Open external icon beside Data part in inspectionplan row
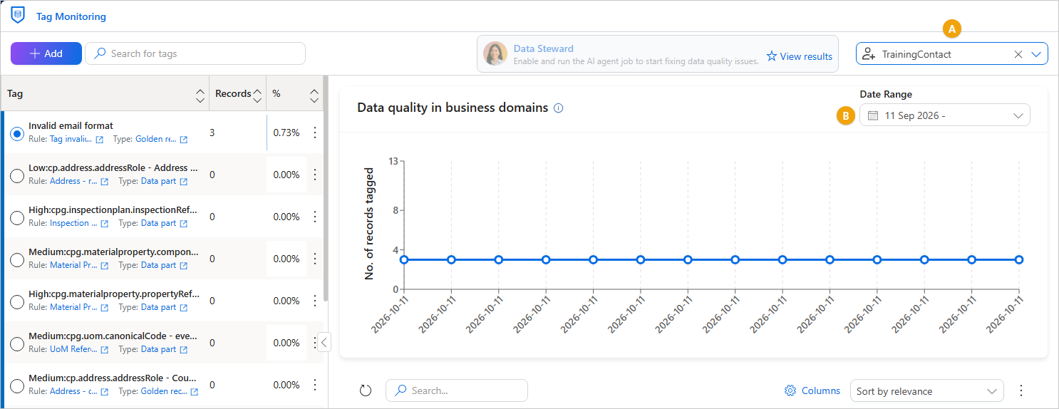The width and height of the screenshot is (1059, 409). point(184,224)
